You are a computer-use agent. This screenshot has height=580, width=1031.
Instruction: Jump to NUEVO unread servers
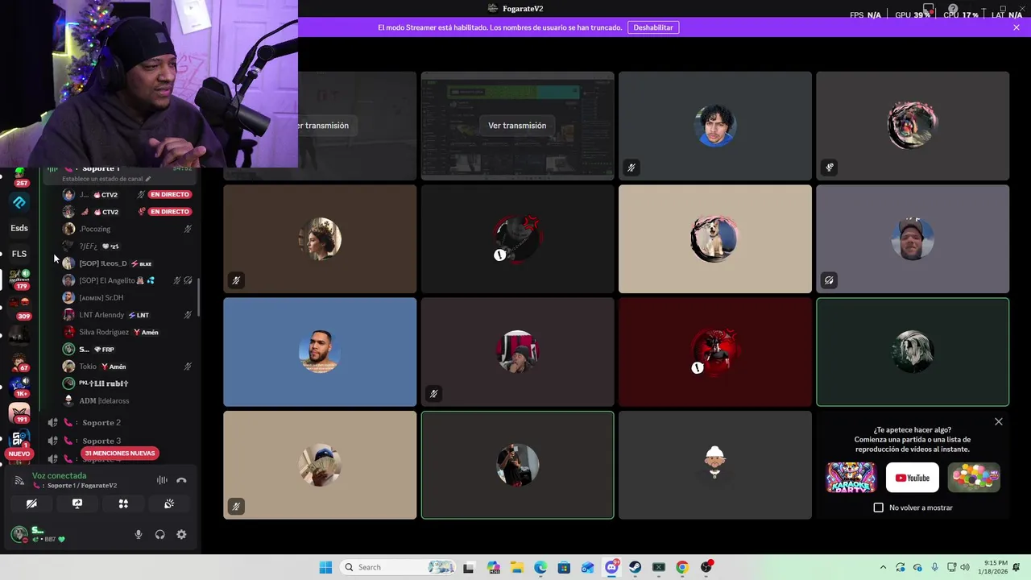point(19,454)
